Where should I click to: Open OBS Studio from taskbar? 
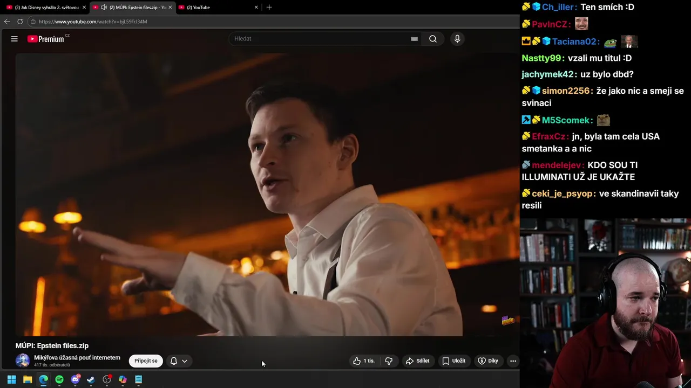tap(107, 379)
